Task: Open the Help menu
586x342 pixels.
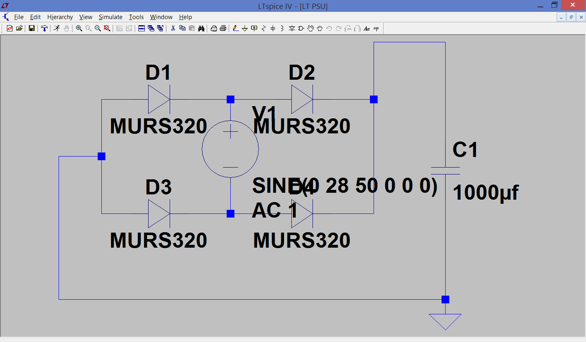Action: pyautogui.click(x=186, y=17)
